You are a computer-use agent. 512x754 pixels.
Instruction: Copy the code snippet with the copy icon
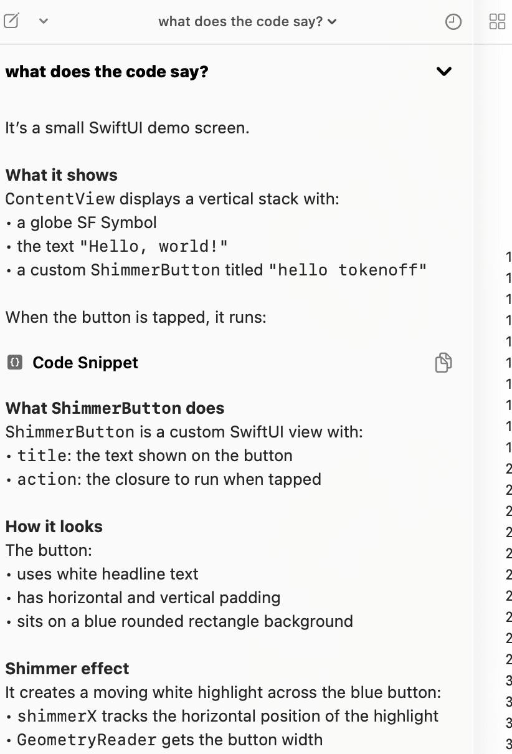click(443, 363)
